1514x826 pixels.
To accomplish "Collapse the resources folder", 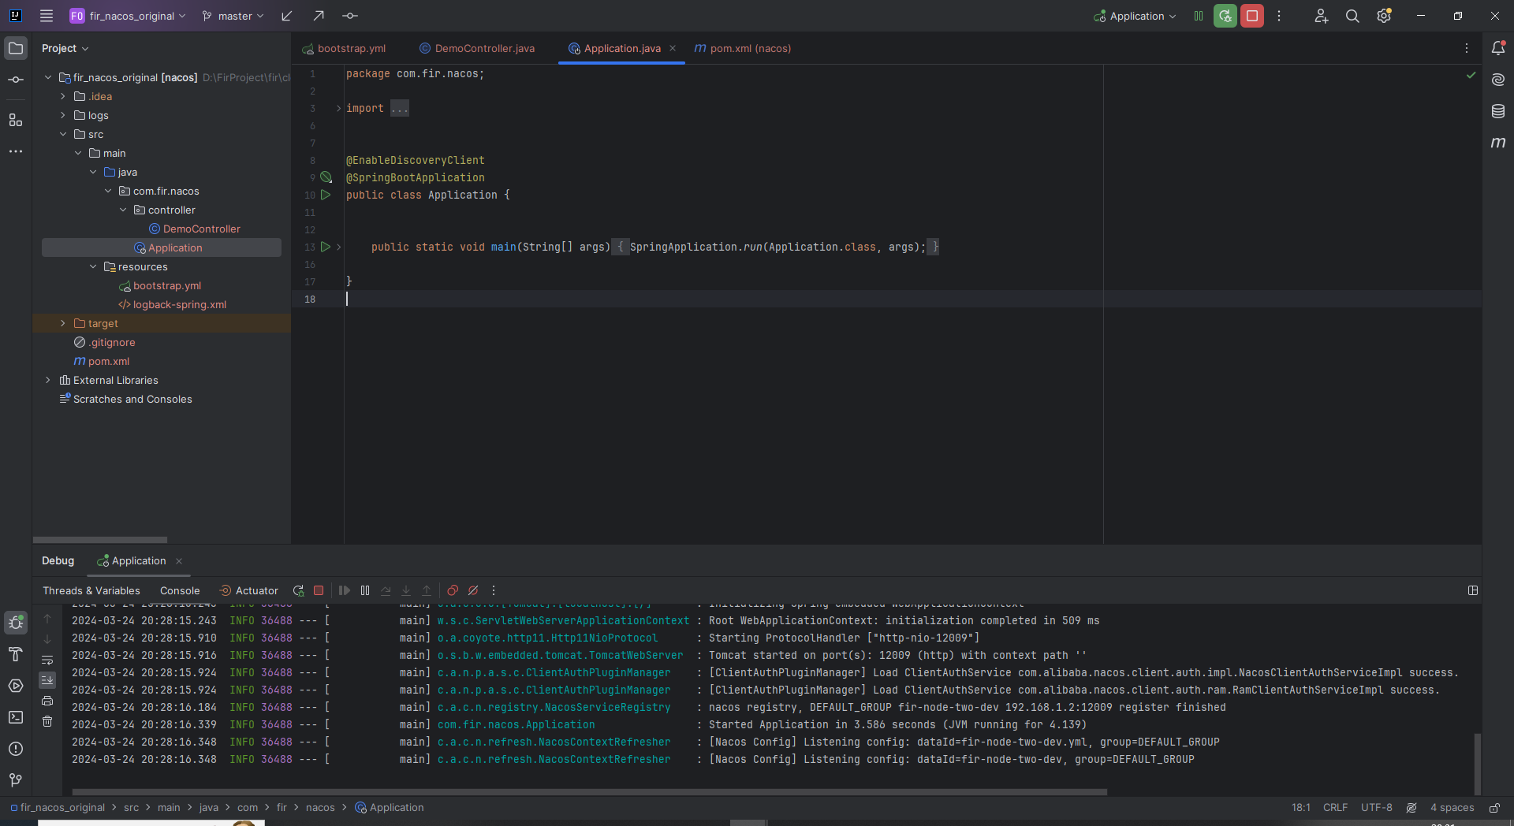I will point(93,266).
